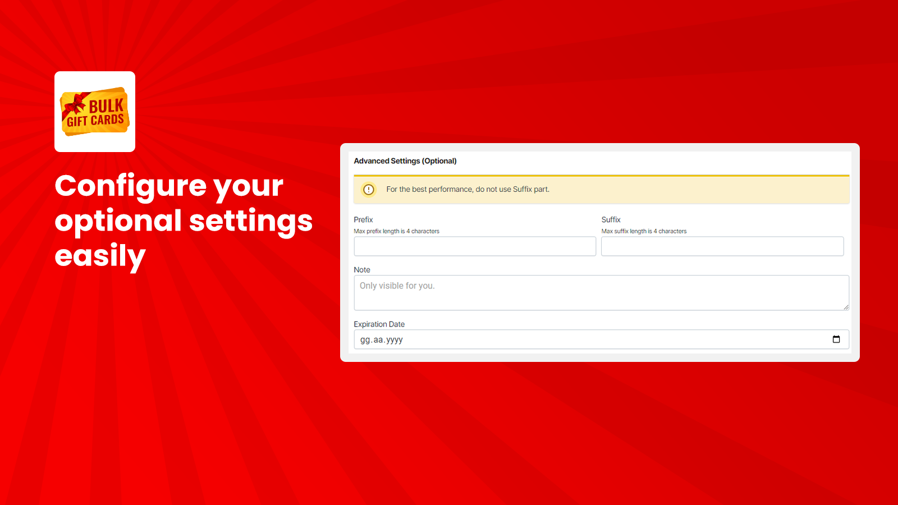Click into the Prefix input field
Screen dimensions: 898x505
[475, 246]
